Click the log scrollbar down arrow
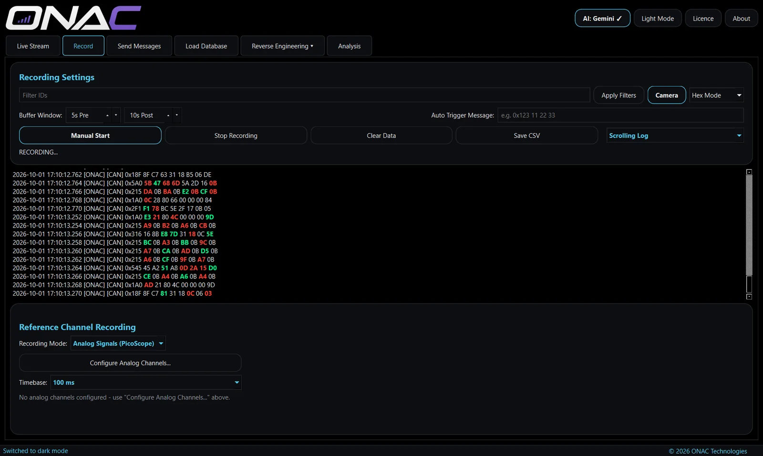This screenshot has height=456, width=763. 749,297
